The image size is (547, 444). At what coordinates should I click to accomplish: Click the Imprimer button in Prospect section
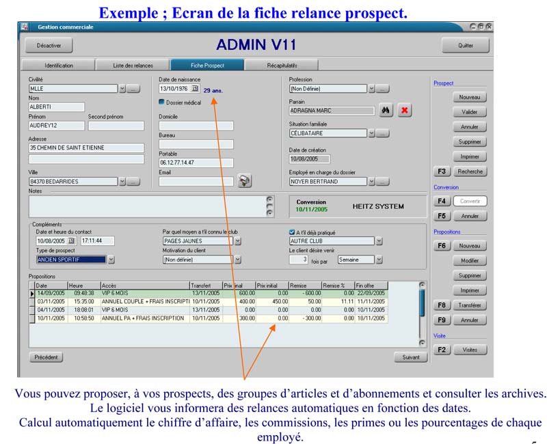470,157
